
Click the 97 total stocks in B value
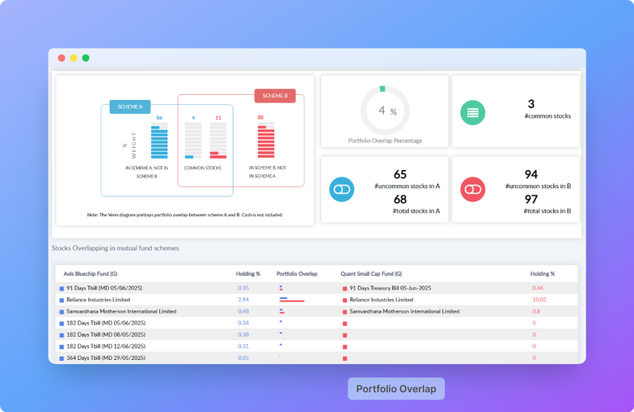[531, 199]
